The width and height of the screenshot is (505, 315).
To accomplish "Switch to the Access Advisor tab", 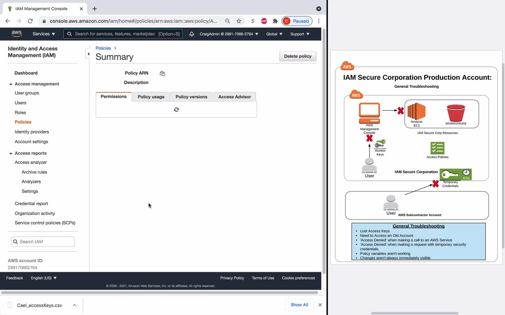I will [235, 97].
